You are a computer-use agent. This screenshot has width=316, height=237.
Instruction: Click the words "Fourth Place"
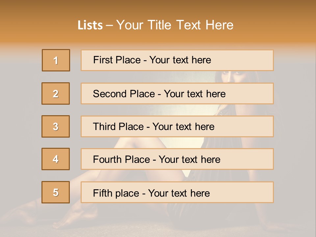coord(121,160)
